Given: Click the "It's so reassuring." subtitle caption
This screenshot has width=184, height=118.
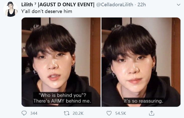Looking at the screenshot, I should 143,101.
